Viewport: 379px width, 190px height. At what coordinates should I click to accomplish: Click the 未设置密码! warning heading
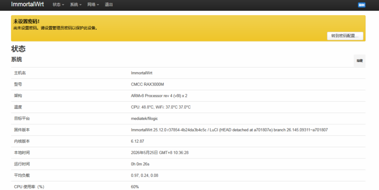click(x=27, y=21)
